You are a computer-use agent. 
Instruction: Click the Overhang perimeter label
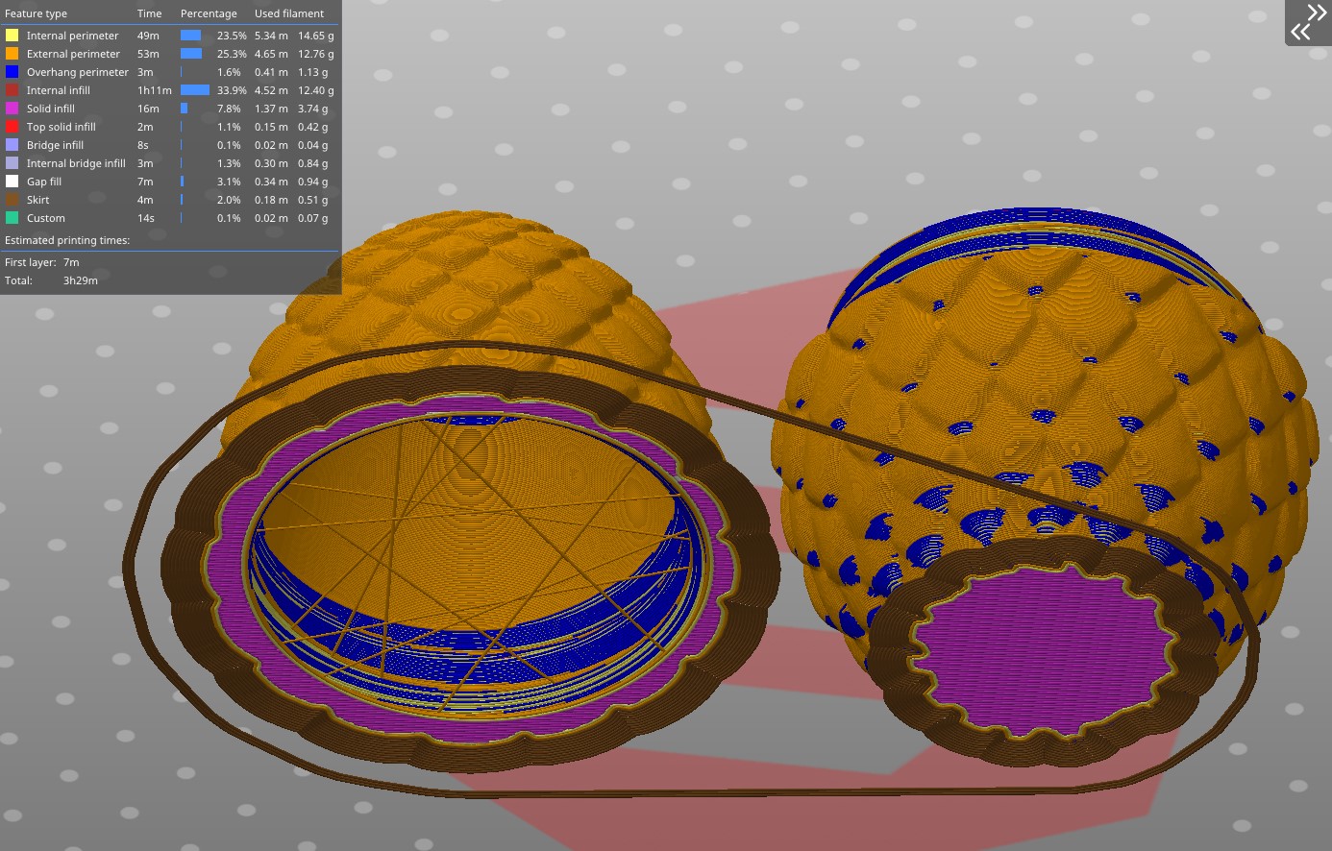click(78, 72)
